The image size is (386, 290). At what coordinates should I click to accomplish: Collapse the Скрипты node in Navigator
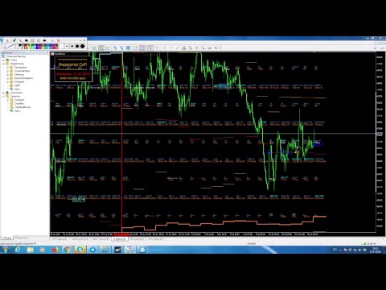pyautogui.click(x=3, y=96)
